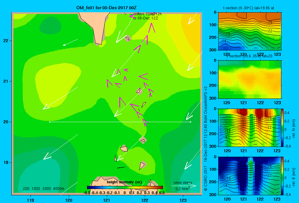Click longitude 120 under the vel. E section
Image resolution: width=299 pixels, height=203 pixels.
point(227,199)
